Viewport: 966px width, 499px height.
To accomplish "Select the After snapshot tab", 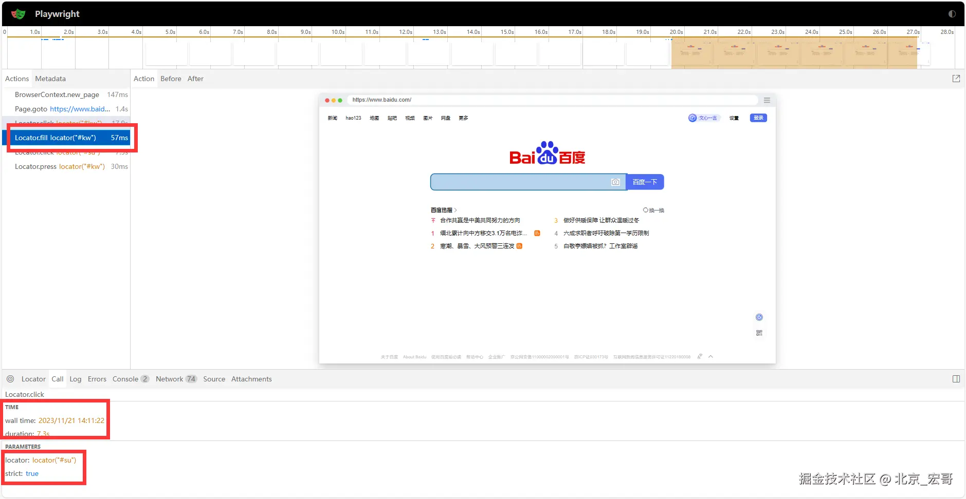I will 195,79.
